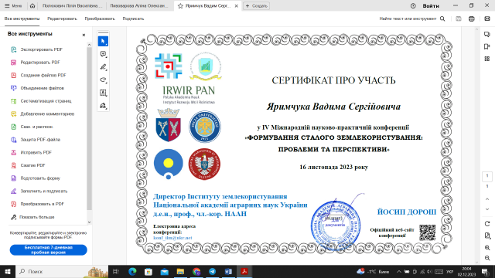Select the freehand draw loop tool
Image resolution: width=495 pixels, height=278 pixels.
[103, 80]
